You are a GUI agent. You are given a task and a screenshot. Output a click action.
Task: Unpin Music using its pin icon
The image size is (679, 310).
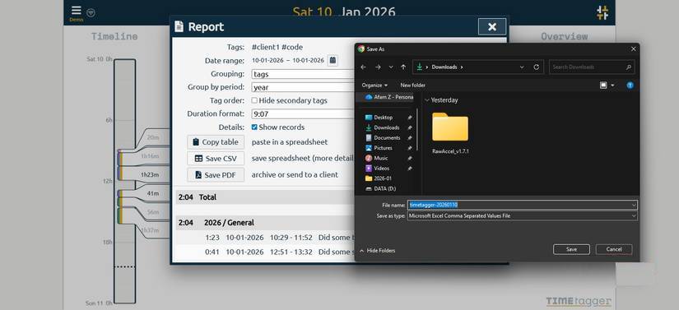point(410,158)
